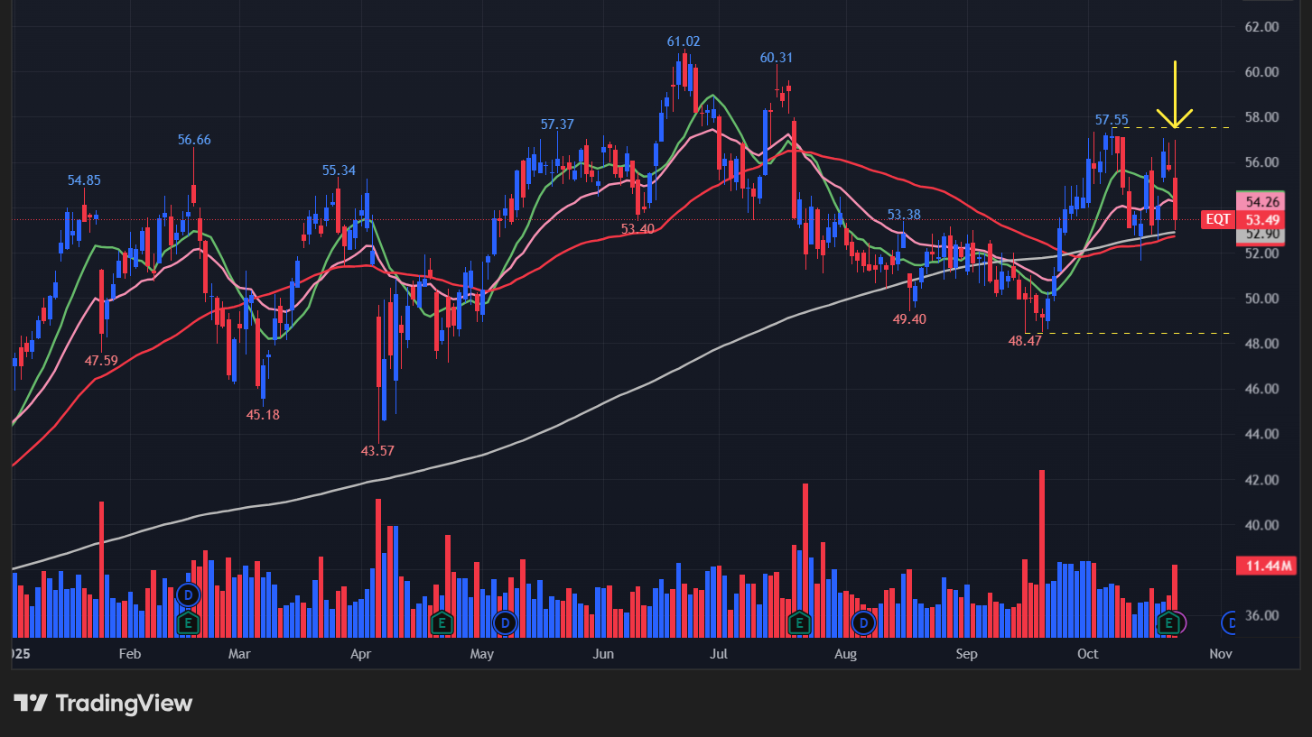Click the red EQT ticker label on the price axis

coord(1216,219)
